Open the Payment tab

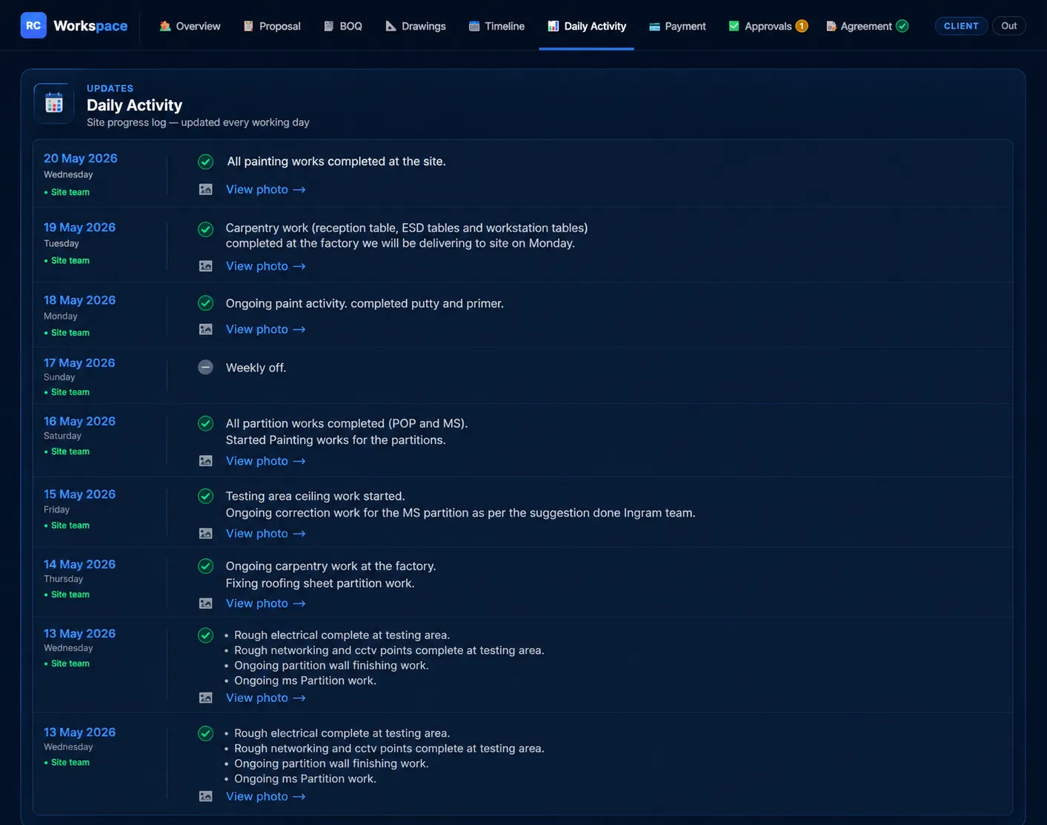click(x=677, y=26)
